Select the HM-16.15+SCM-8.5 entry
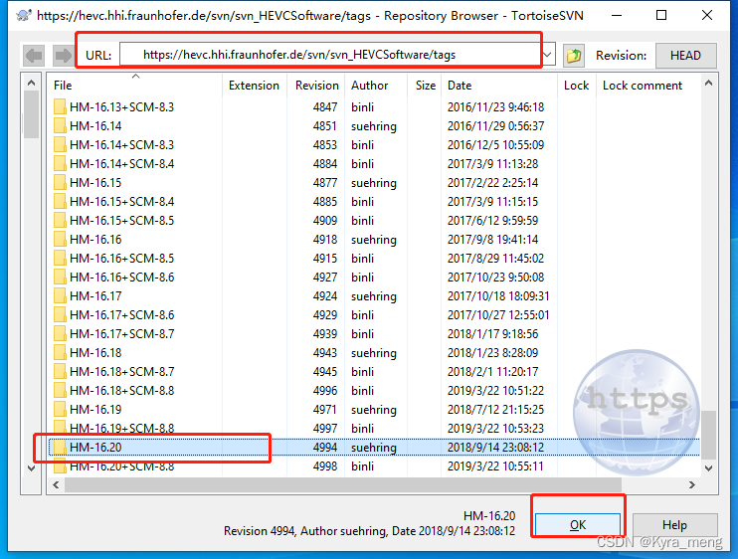738x559 pixels. click(x=122, y=220)
